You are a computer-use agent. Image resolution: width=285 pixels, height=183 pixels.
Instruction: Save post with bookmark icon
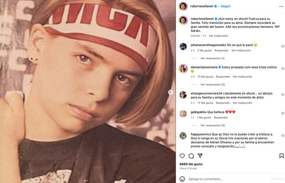281,156
